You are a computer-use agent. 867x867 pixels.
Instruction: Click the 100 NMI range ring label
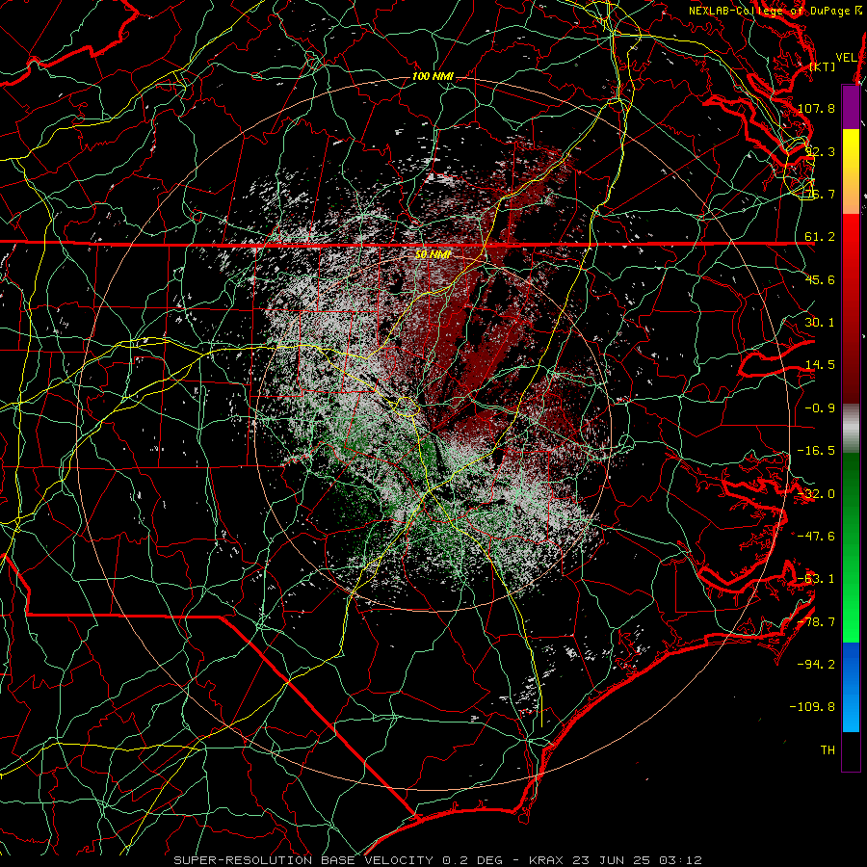tap(433, 76)
